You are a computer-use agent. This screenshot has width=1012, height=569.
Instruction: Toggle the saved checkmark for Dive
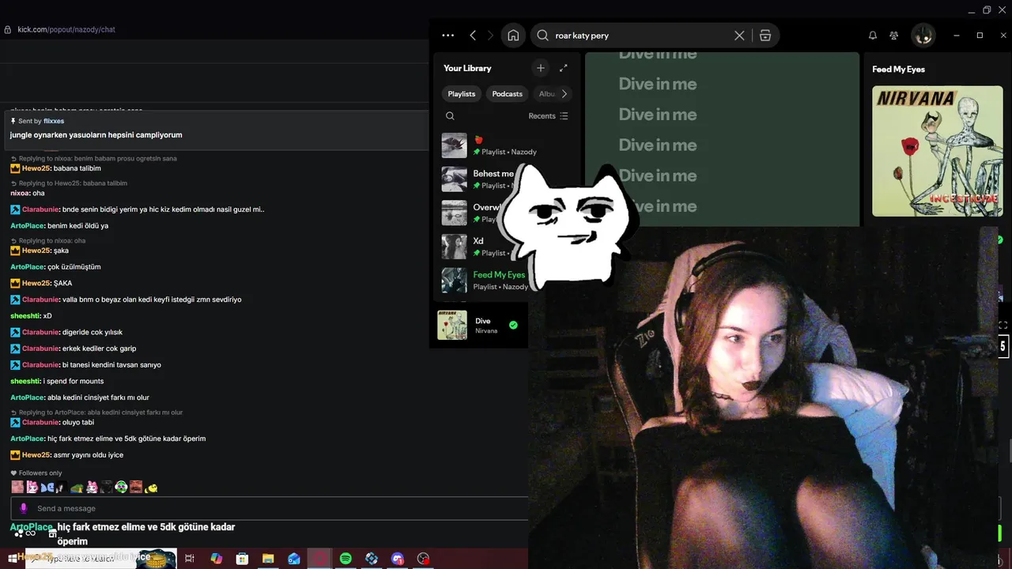(513, 325)
